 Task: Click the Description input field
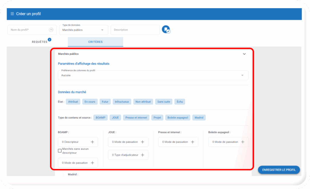(x=135, y=30)
